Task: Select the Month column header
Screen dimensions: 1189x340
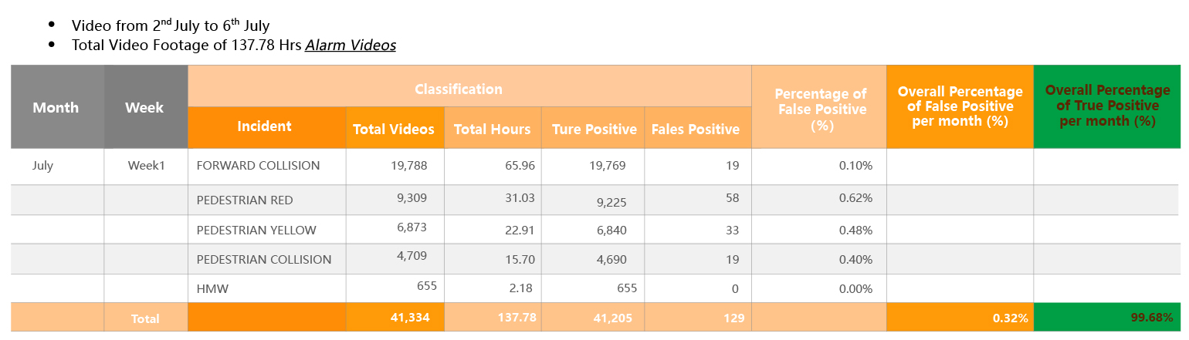Action: coord(56,107)
